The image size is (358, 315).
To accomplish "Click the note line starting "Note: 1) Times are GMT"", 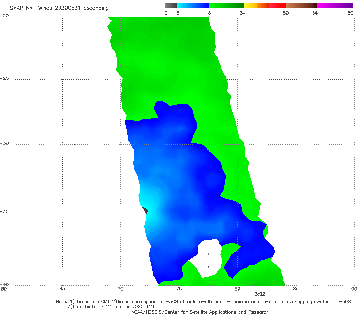I will 203,302.
